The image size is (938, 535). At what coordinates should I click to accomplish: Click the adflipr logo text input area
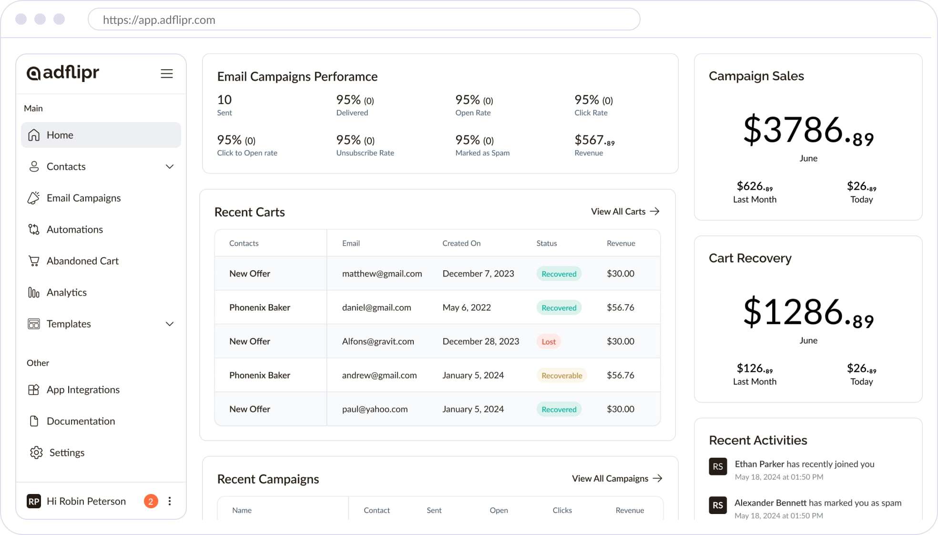[63, 72]
